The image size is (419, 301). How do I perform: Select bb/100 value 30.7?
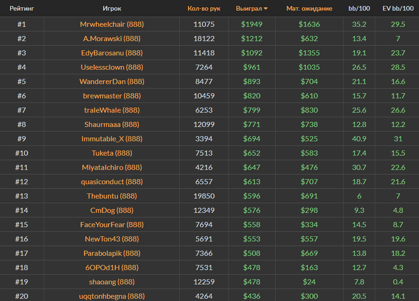[359, 168]
